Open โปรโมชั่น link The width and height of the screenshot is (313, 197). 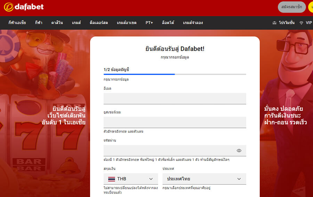[x=287, y=23]
